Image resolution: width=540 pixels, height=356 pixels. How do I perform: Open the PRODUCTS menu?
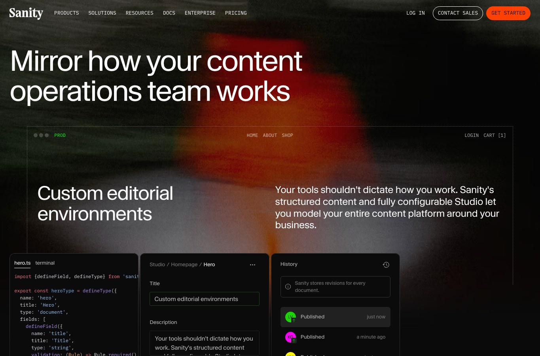tap(66, 13)
